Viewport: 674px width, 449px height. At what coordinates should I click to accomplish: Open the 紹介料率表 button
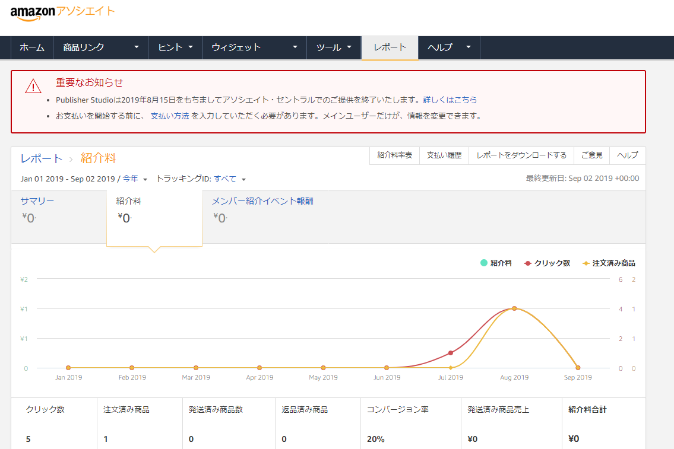[x=394, y=155]
